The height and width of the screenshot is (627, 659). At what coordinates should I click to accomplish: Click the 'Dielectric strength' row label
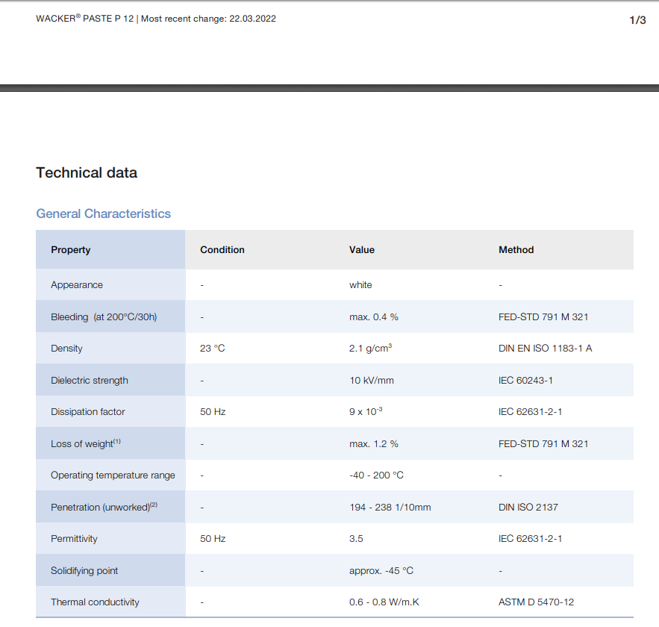point(90,381)
